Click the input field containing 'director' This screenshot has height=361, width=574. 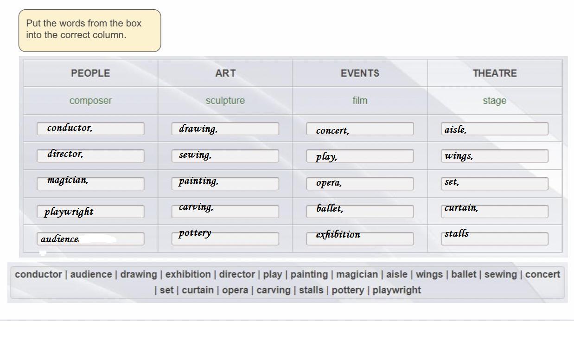point(90,156)
